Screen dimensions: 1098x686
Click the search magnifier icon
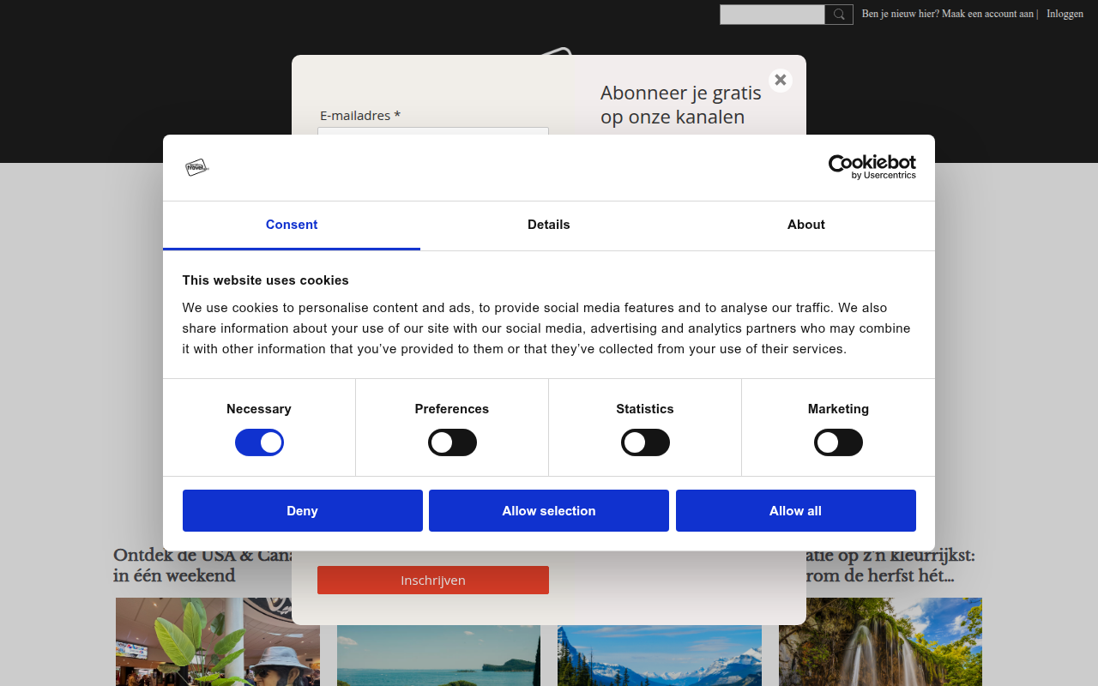tap(839, 15)
